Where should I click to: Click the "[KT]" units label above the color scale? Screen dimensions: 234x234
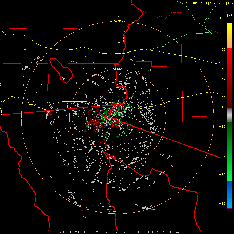[x=222, y=18]
